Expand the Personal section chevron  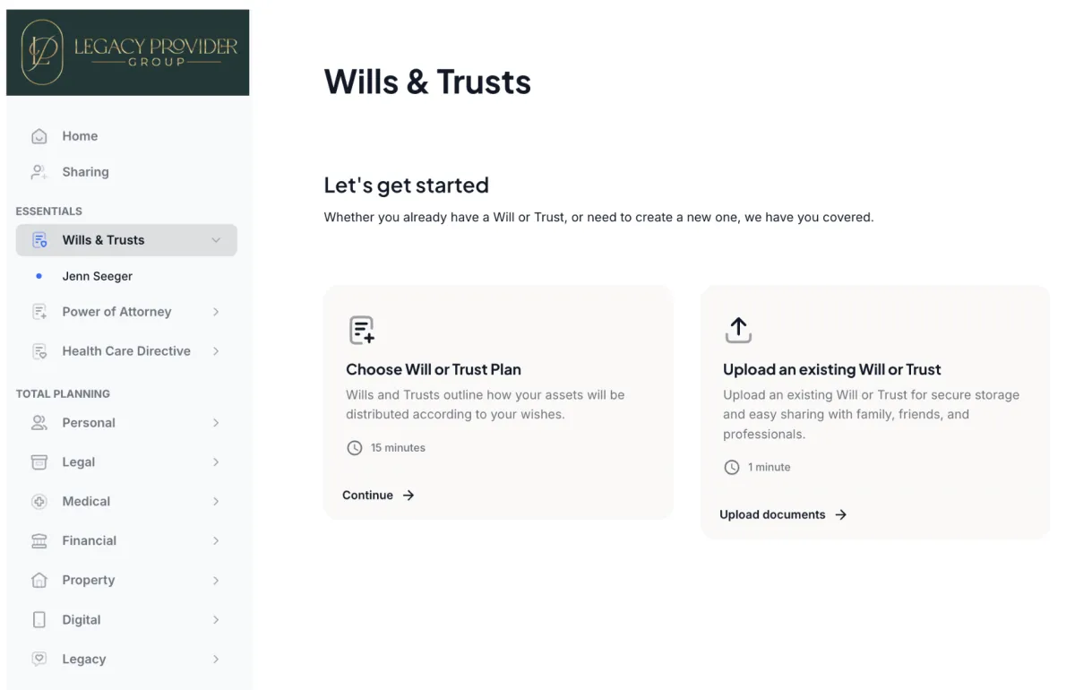(216, 423)
